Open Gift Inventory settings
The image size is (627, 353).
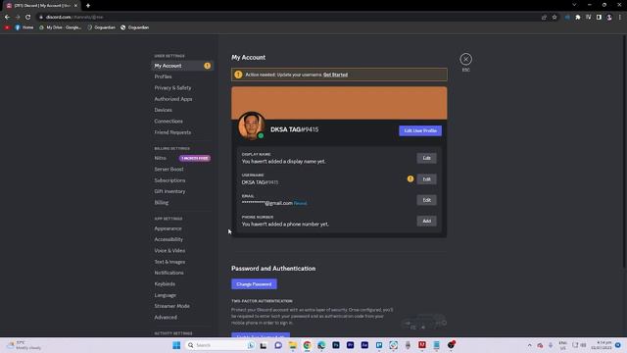tap(169, 191)
